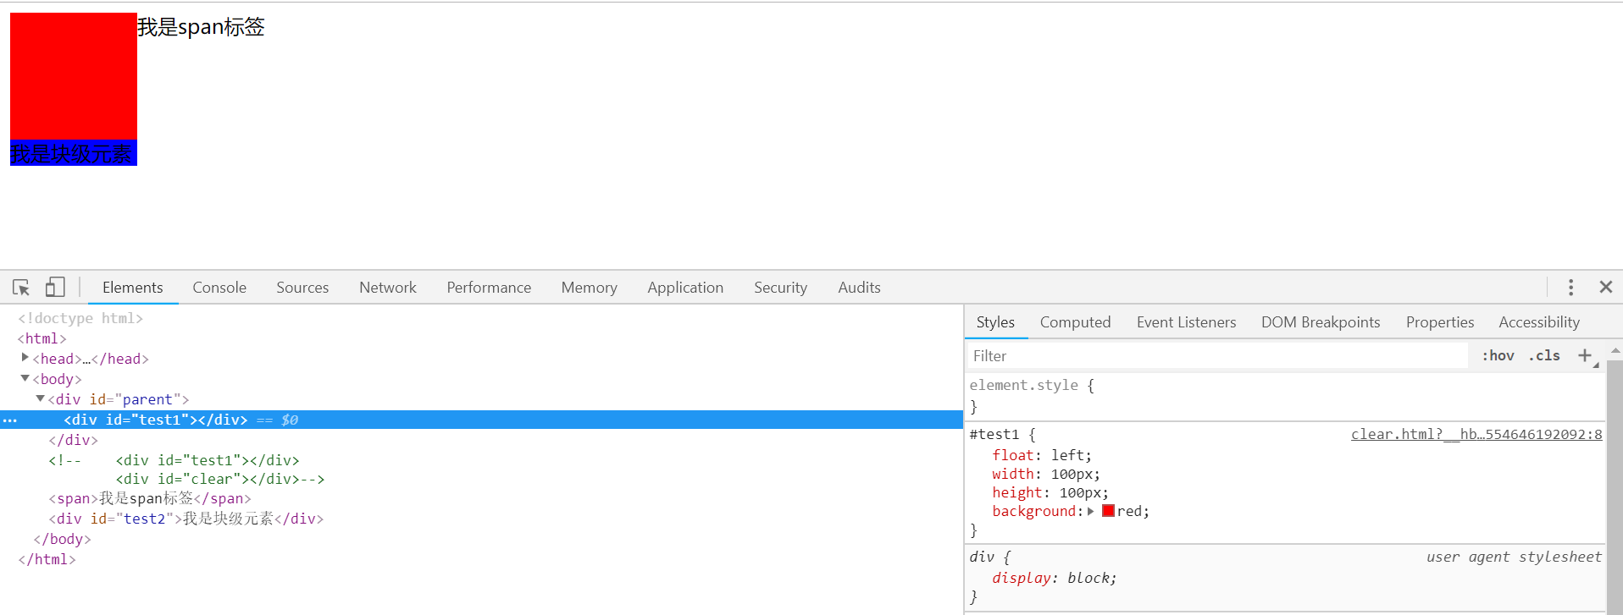1623x615 pixels.
Task: Switch to the Computed styles tab
Action: (x=1075, y=322)
